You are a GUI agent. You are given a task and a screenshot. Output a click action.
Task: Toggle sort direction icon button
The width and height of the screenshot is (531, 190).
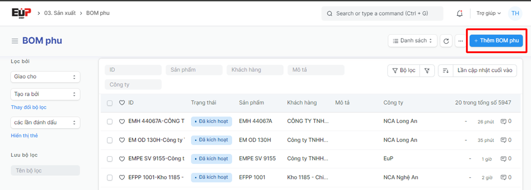(445, 70)
